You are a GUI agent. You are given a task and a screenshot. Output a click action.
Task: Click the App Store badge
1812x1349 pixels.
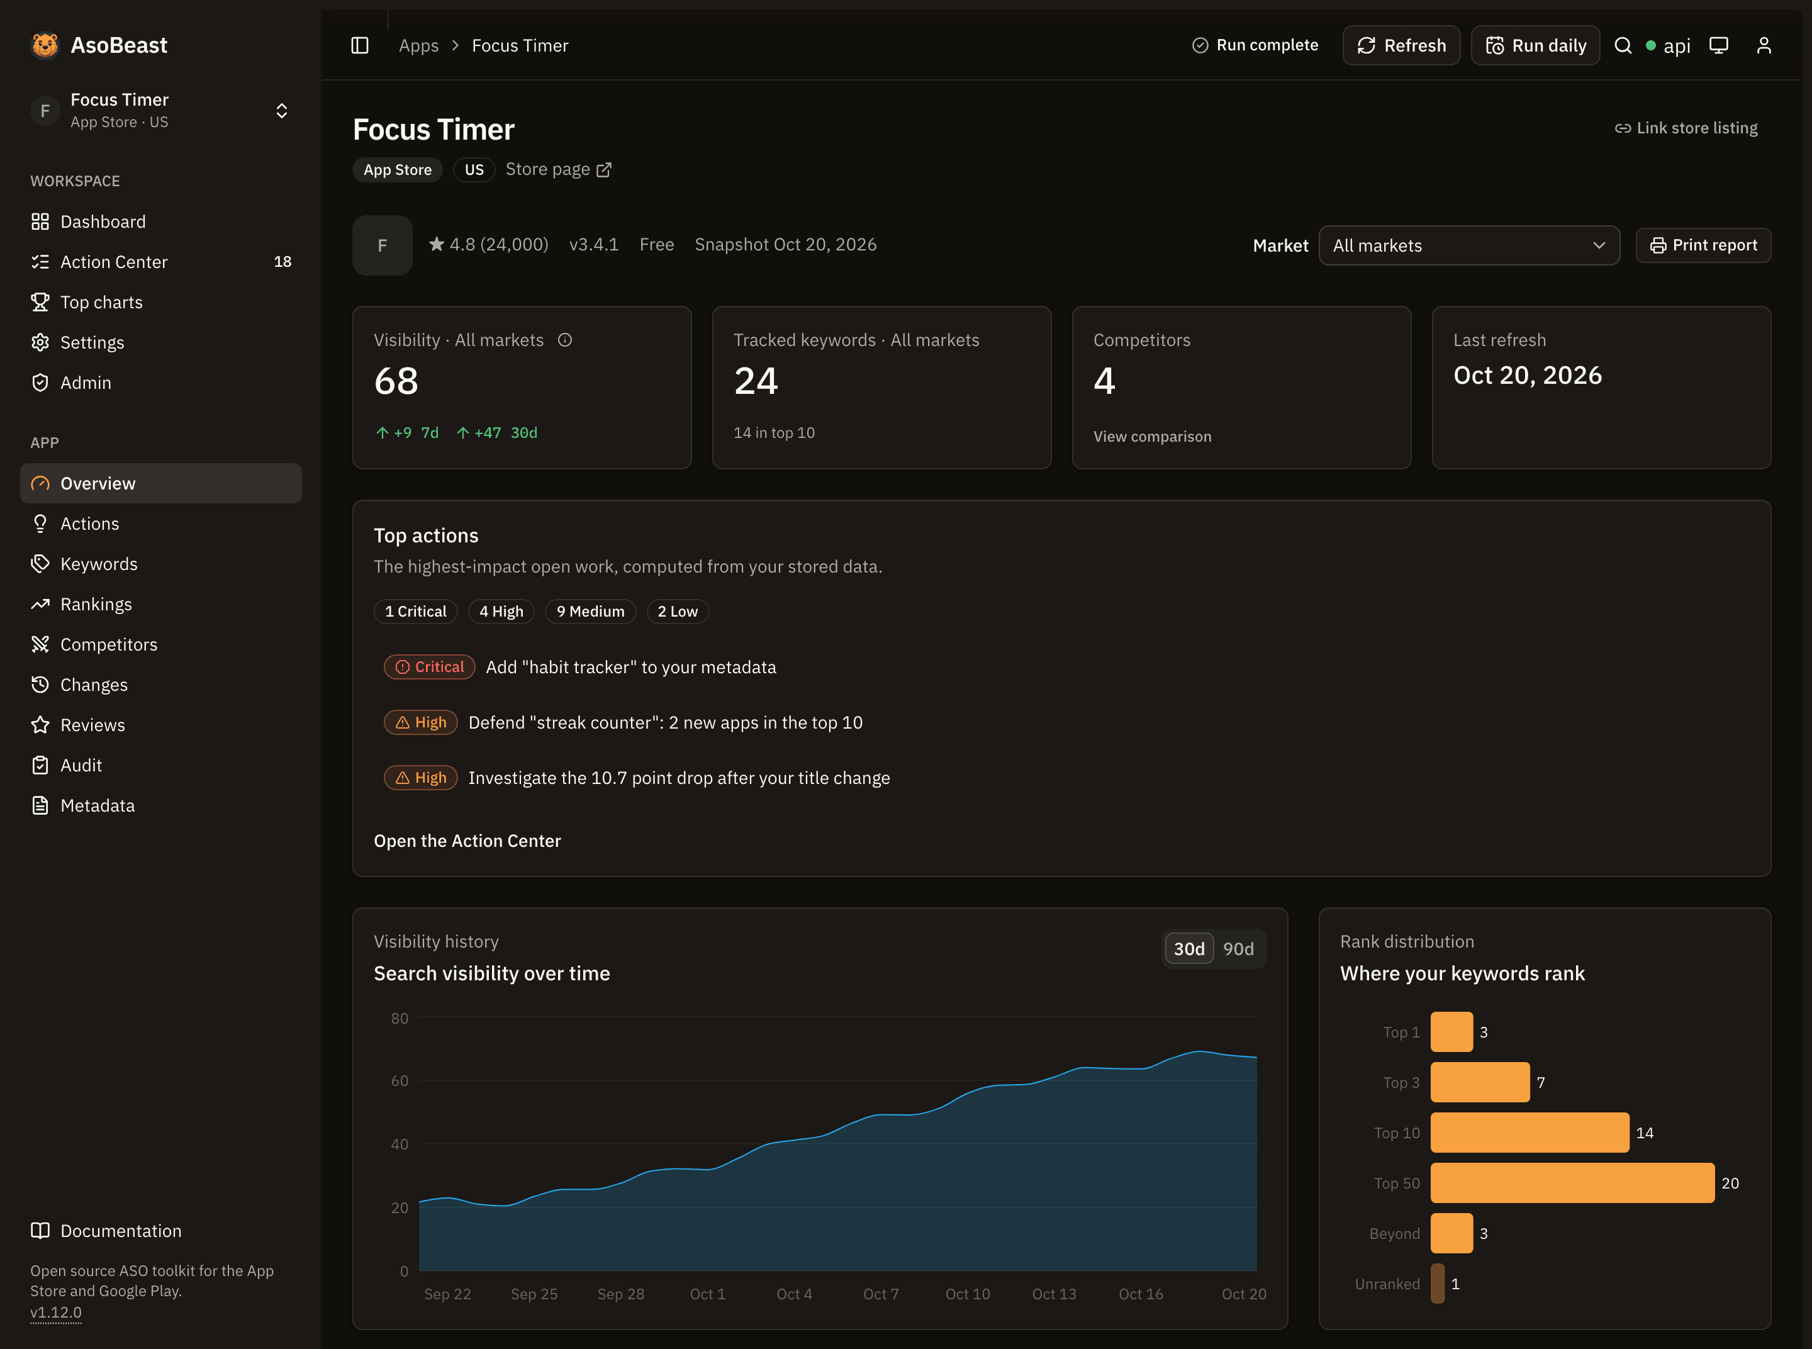[x=398, y=170]
